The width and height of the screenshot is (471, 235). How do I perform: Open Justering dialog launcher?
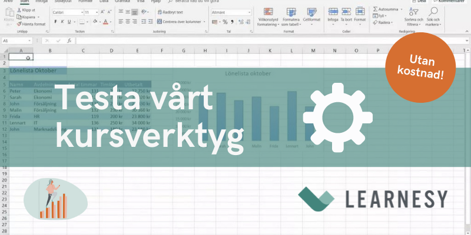pyautogui.click(x=207, y=32)
